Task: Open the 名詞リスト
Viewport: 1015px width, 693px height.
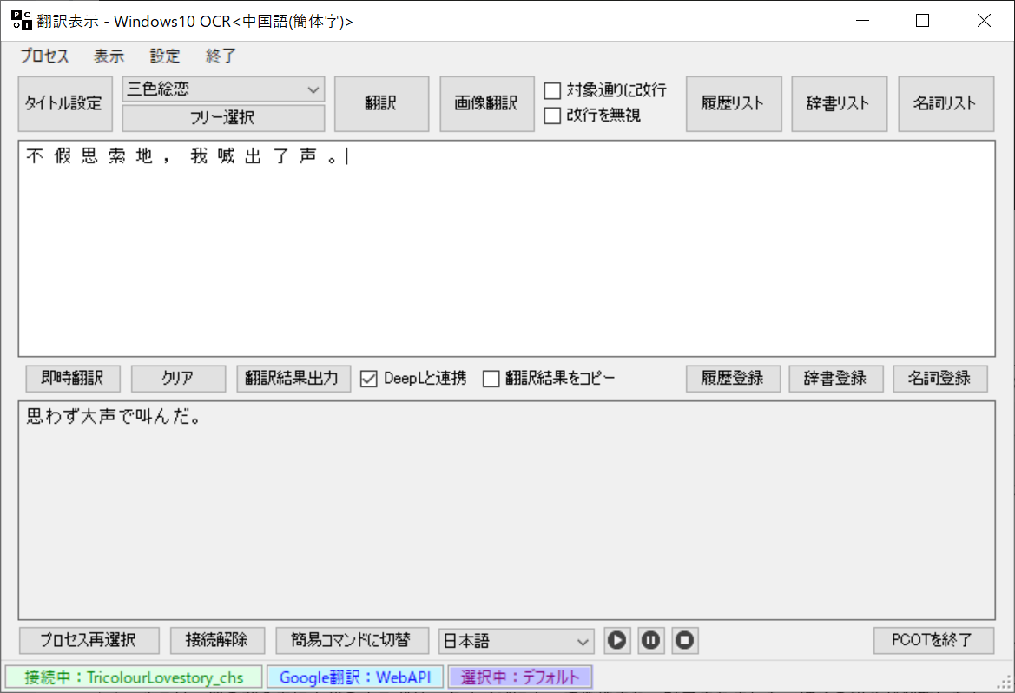Action: tap(946, 103)
